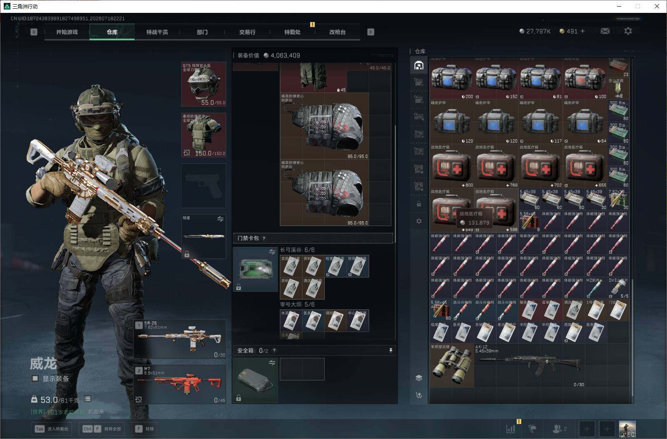Click the second plus invite slot
The height and width of the screenshot is (439, 667).
607,429
